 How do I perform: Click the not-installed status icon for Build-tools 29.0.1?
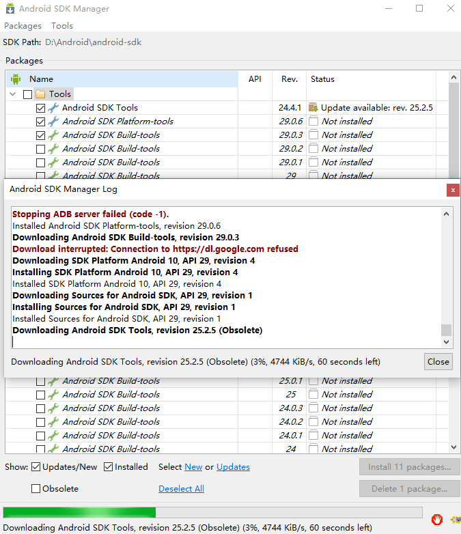(313, 162)
